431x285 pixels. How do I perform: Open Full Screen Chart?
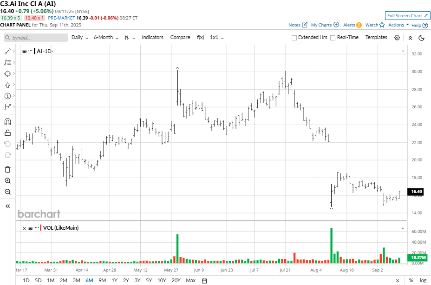click(x=408, y=16)
